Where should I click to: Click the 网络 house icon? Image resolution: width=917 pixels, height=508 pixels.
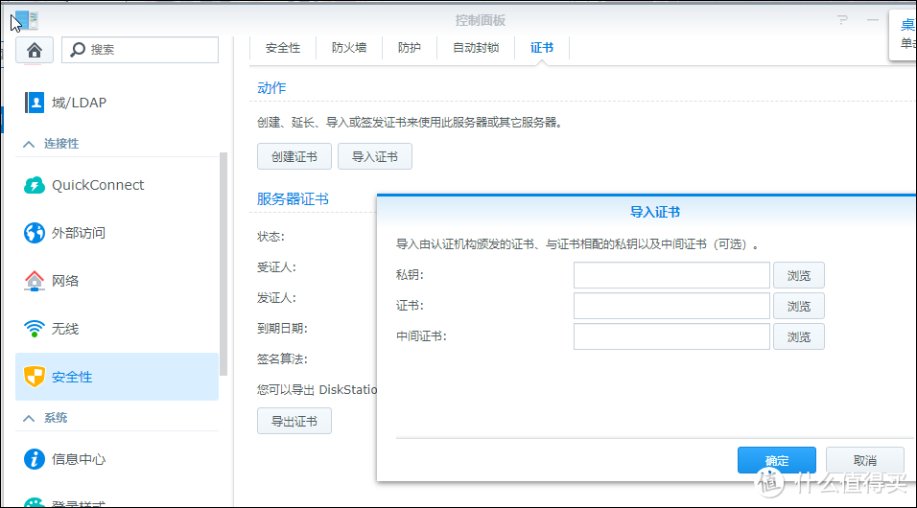click(x=34, y=281)
